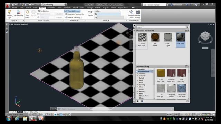Image resolution: width=221 pixels, height=124 pixels.
Task: Open the Materials Browser button in ribbon
Action: [x=73, y=11]
